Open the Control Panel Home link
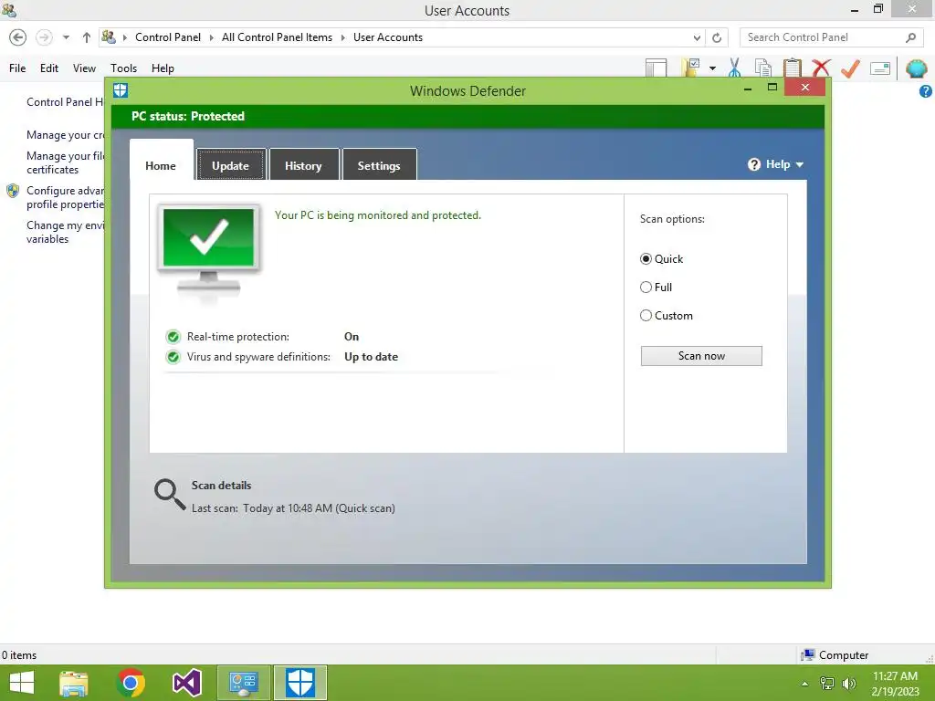This screenshot has width=935, height=701. 65,102
